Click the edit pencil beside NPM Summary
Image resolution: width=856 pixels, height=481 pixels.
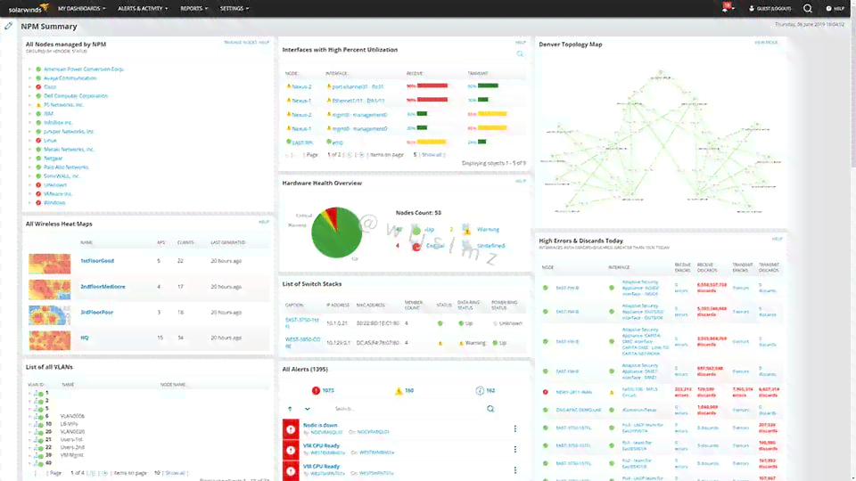(8, 26)
